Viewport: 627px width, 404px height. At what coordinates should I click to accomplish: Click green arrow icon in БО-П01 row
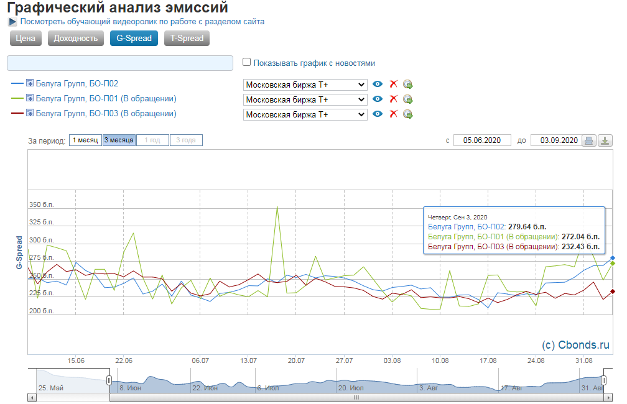(x=408, y=99)
